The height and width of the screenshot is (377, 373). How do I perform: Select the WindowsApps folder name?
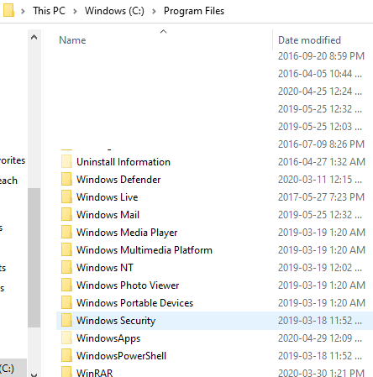point(108,338)
